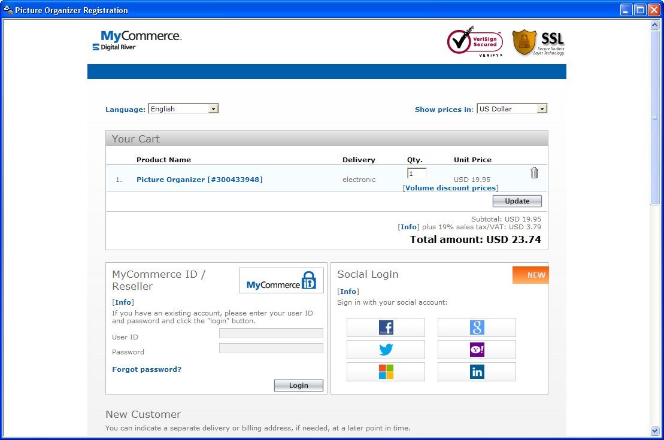Click the Picture Organizer product name link
The height and width of the screenshot is (440, 664).
(x=199, y=180)
